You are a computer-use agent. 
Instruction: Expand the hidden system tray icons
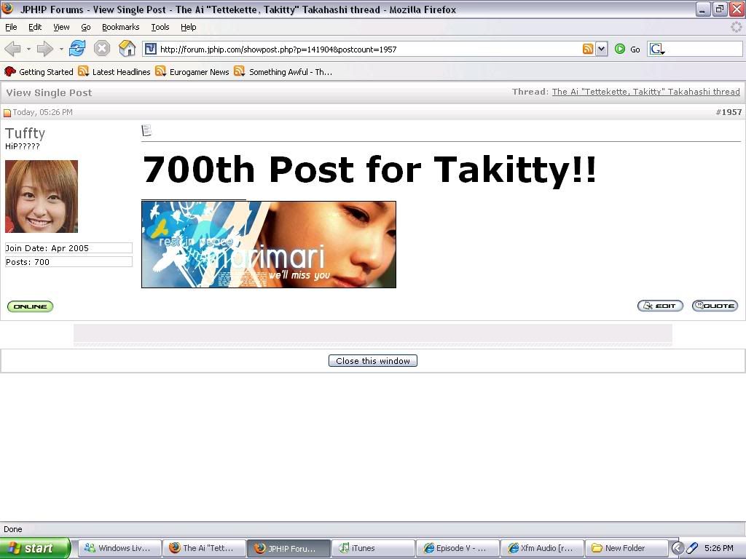[x=677, y=548]
